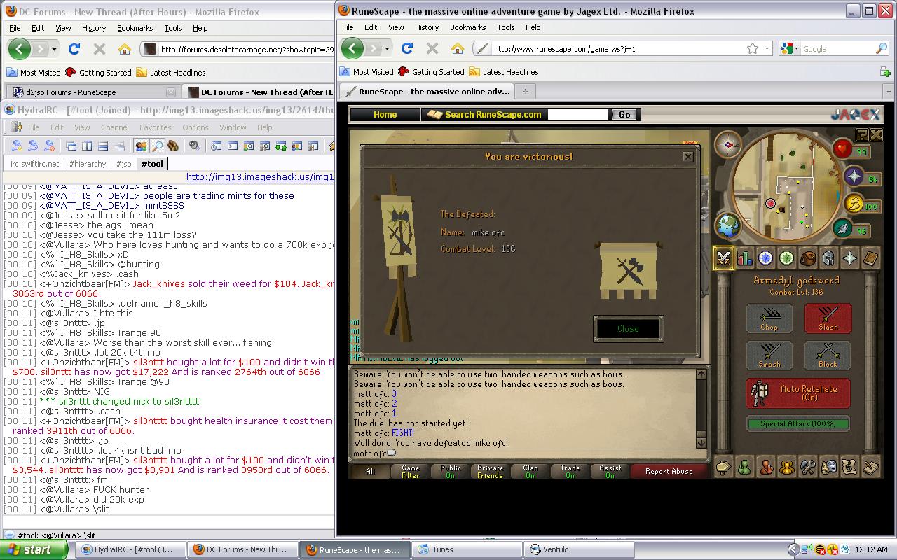Select the Slash attack style

pyautogui.click(x=828, y=318)
